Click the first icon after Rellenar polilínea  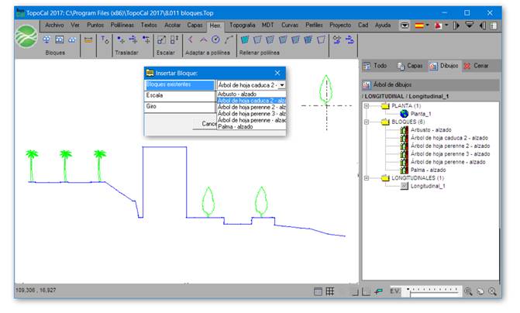337,40
